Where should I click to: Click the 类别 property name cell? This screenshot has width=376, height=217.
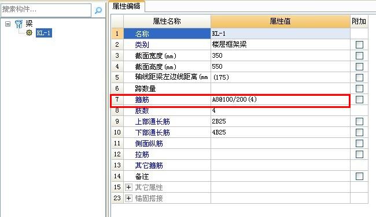tap(167, 44)
